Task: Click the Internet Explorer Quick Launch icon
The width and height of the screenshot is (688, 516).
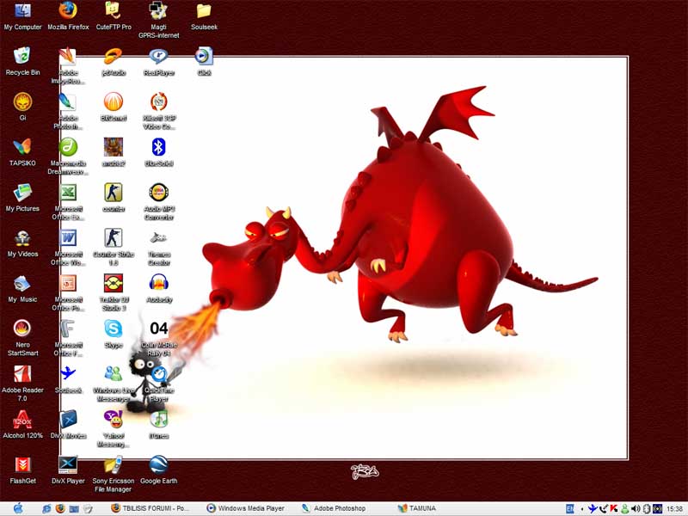Action: point(46,508)
